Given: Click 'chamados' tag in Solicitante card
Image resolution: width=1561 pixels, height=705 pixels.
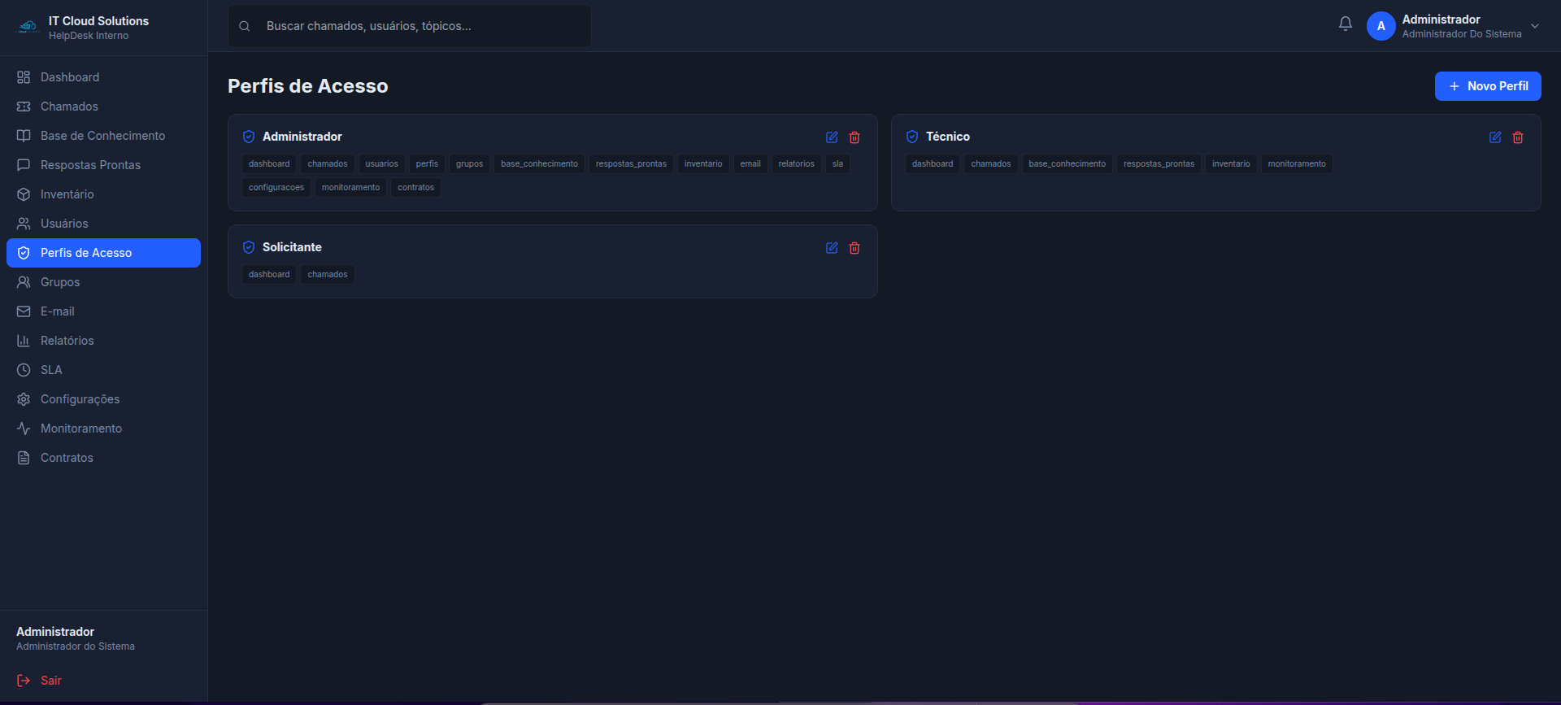Looking at the screenshot, I should [328, 274].
